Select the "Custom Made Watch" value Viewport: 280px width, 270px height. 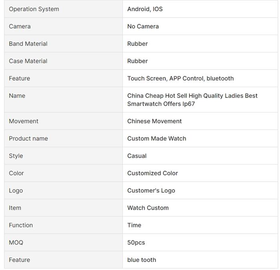(x=156, y=139)
